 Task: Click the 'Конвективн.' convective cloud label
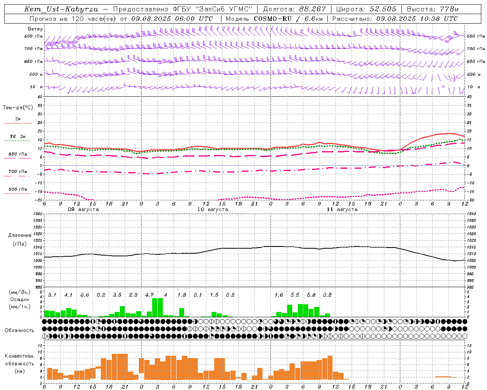[20, 356]
